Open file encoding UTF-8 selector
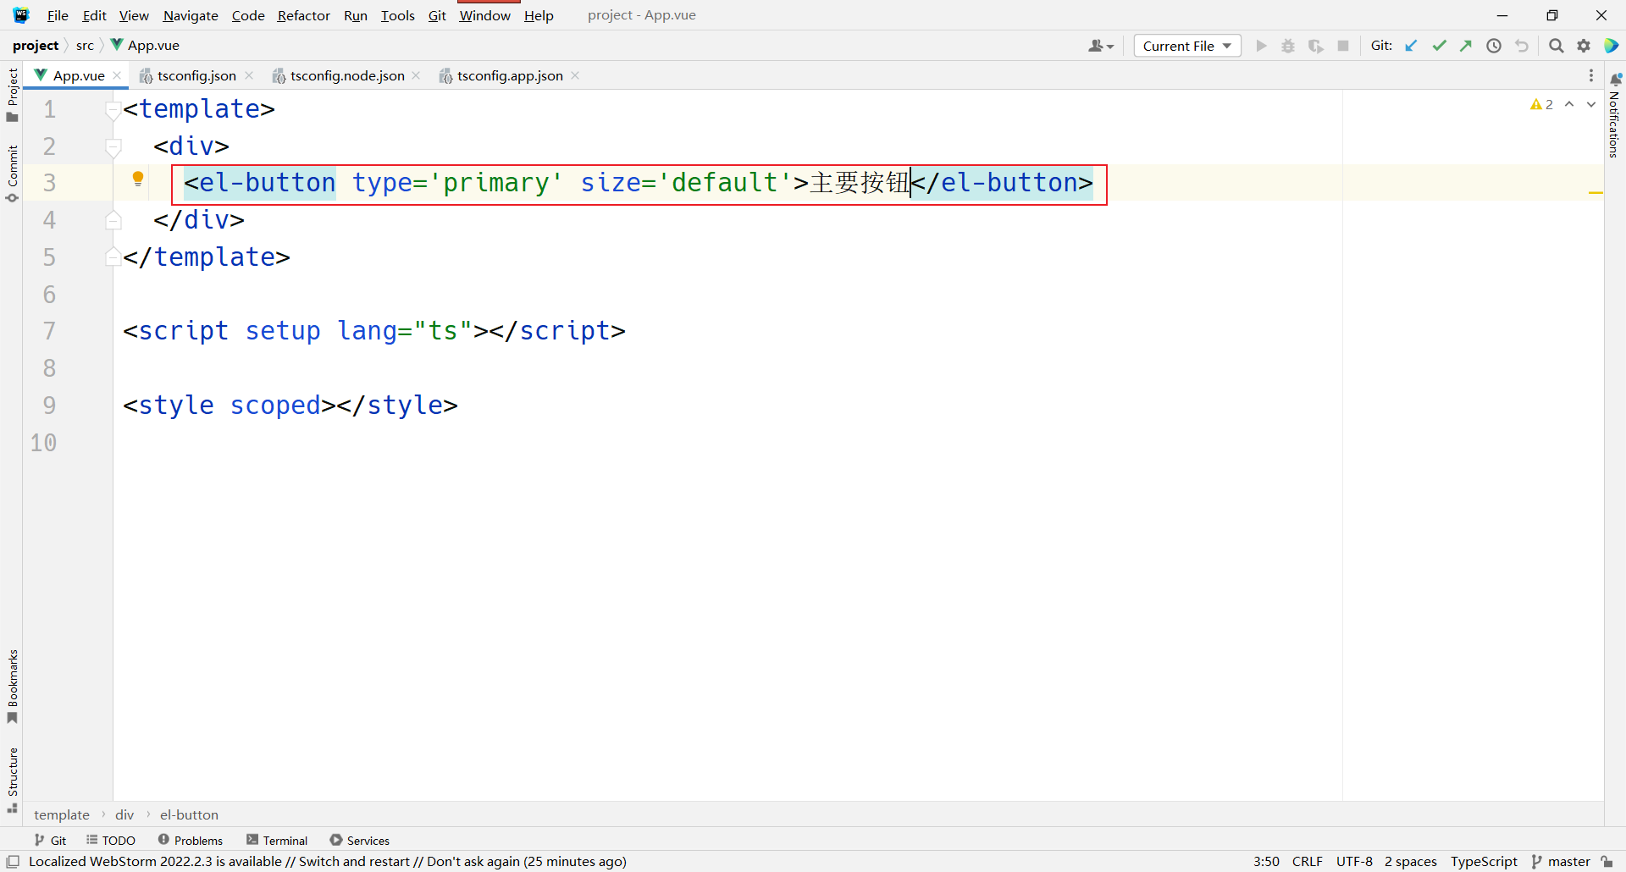Screen dimensions: 1626x872 tap(1354, 862)
